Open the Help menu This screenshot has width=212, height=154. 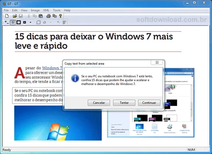(67, 10)
